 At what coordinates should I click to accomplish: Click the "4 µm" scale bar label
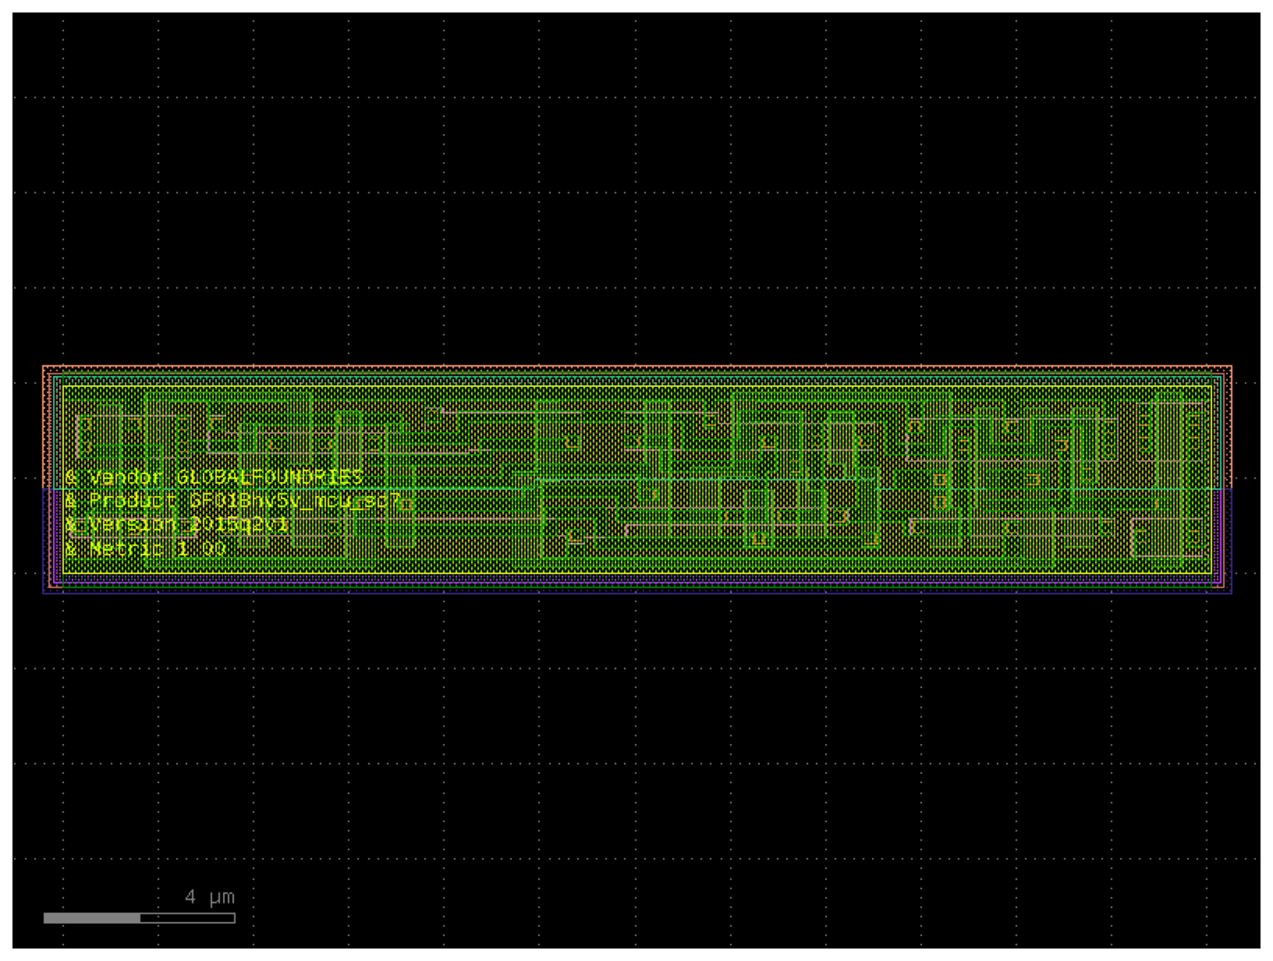coord(210,897)
